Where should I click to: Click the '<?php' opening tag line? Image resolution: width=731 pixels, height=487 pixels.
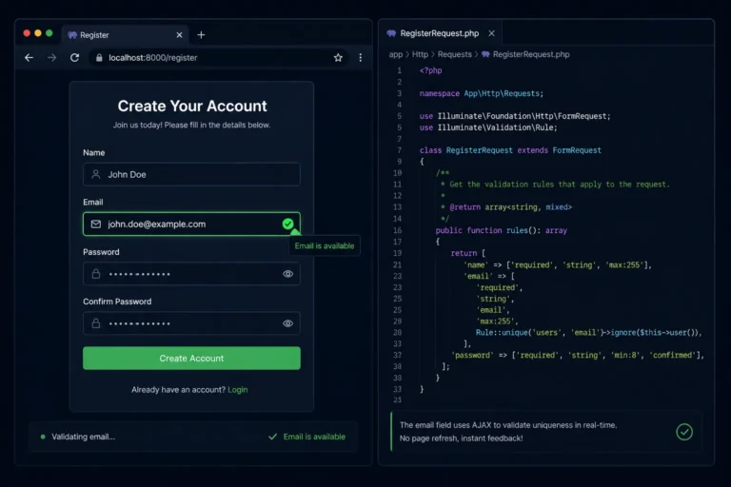click(431, 70)
